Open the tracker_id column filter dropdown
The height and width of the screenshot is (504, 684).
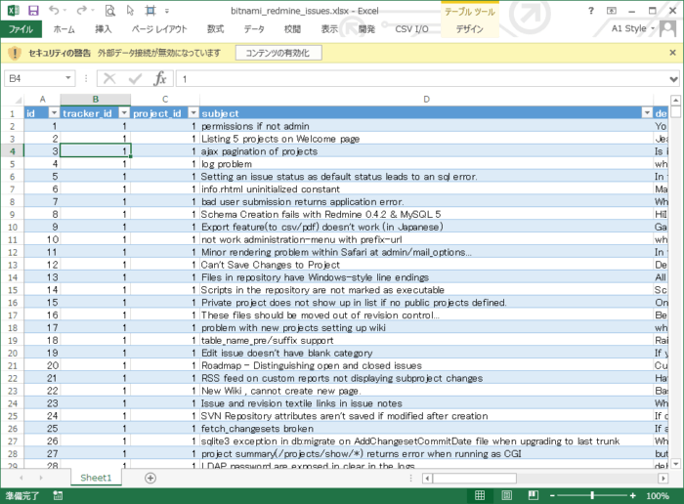[124, 113]
